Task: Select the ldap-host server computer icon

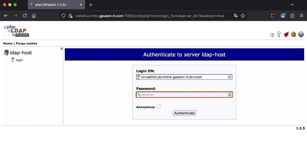Action: tap(6, 52)
